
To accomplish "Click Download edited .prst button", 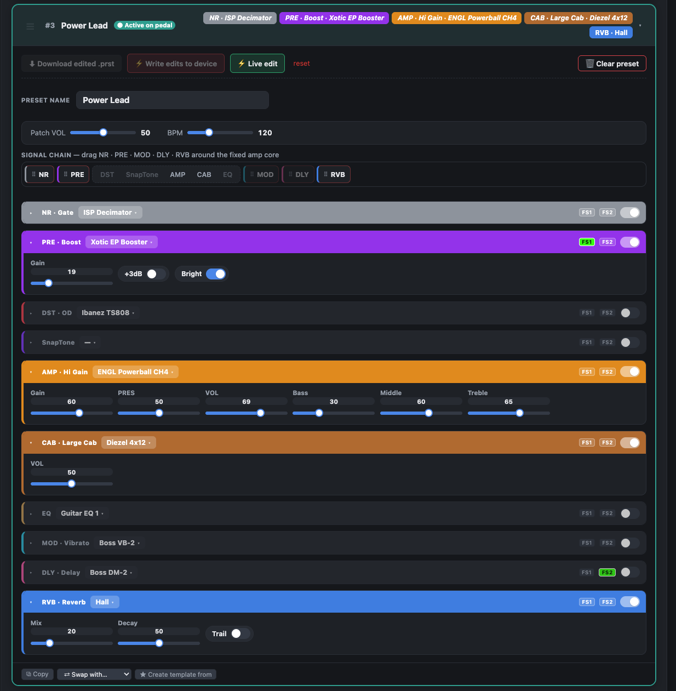I will 72,64.
